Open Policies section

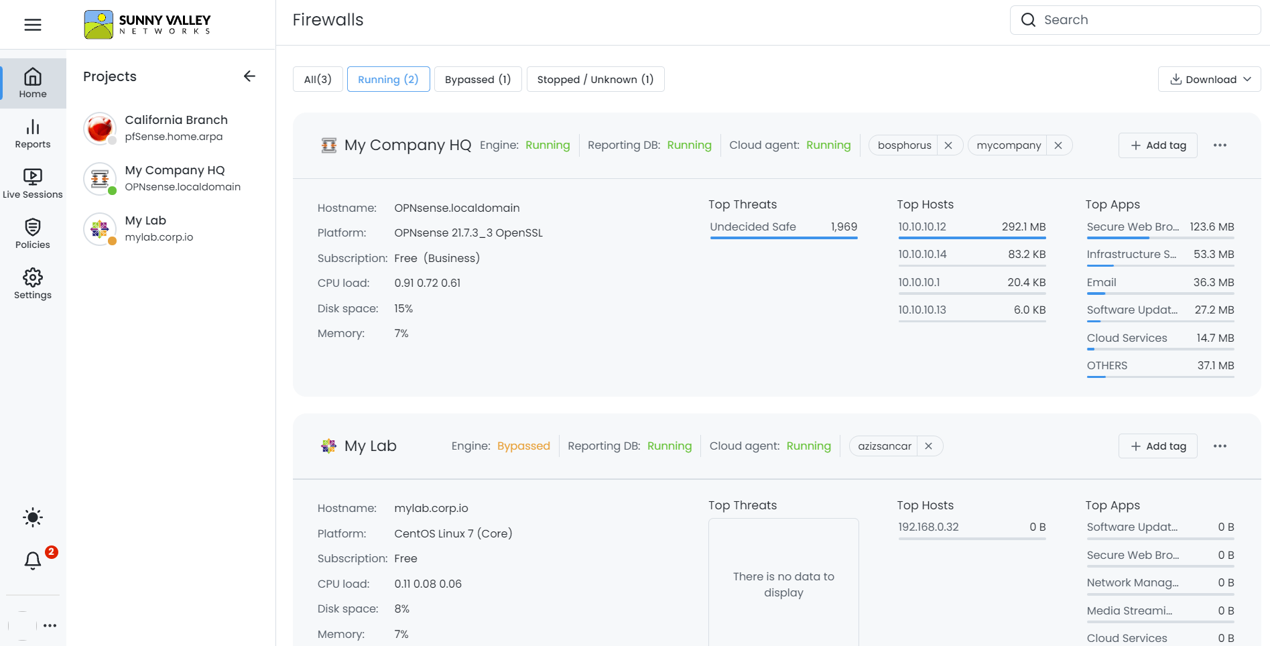pyautogui.click(x=33, y=234)
